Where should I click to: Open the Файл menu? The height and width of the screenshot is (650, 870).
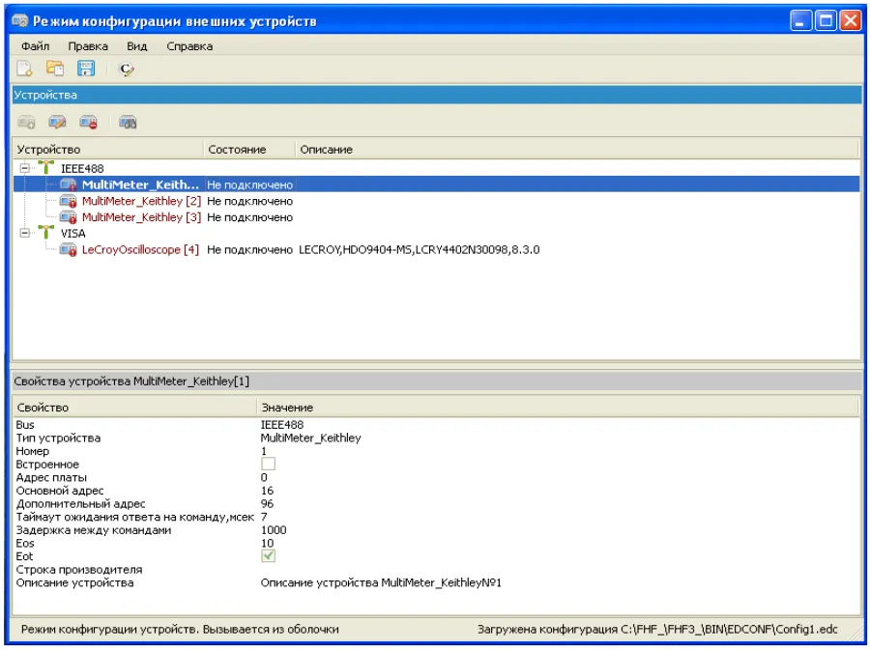tap(36, 46)
